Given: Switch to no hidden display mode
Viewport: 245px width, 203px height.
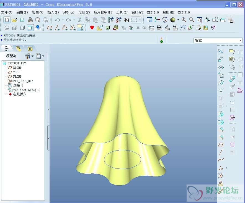Looking at the screenshot, I should pos(22,28).
